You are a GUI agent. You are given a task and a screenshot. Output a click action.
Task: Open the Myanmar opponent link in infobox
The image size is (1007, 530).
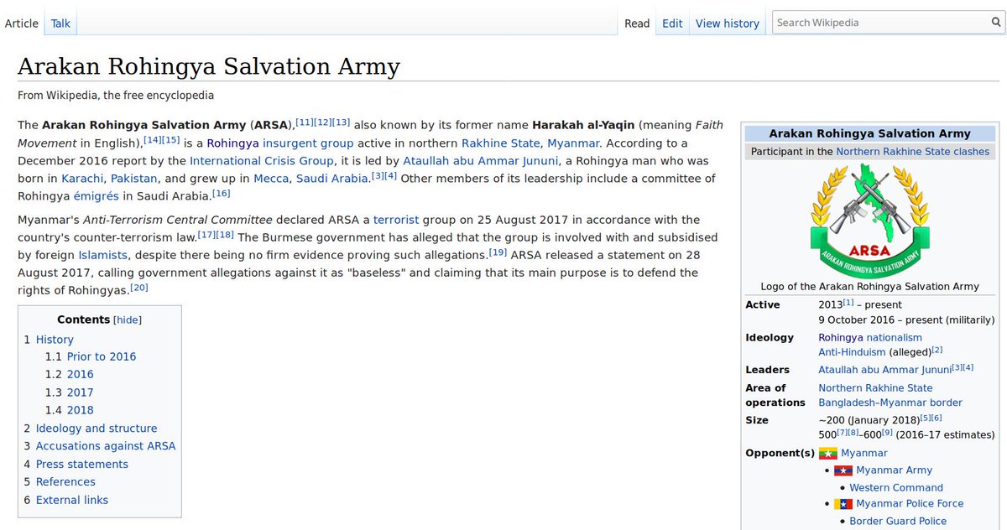point(864,453)
